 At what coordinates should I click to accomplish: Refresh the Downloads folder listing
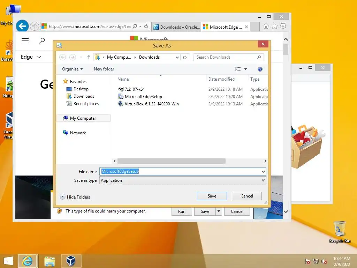pyautogui.click(x=185, y=57)
